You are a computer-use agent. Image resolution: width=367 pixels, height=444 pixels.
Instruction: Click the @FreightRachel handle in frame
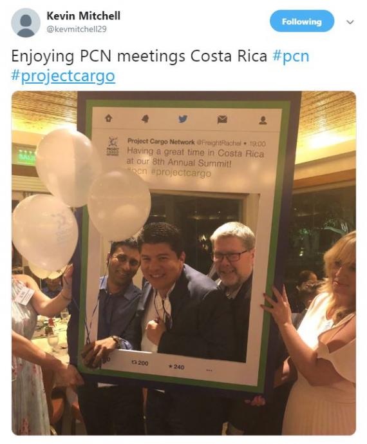[x=219, y=142]
